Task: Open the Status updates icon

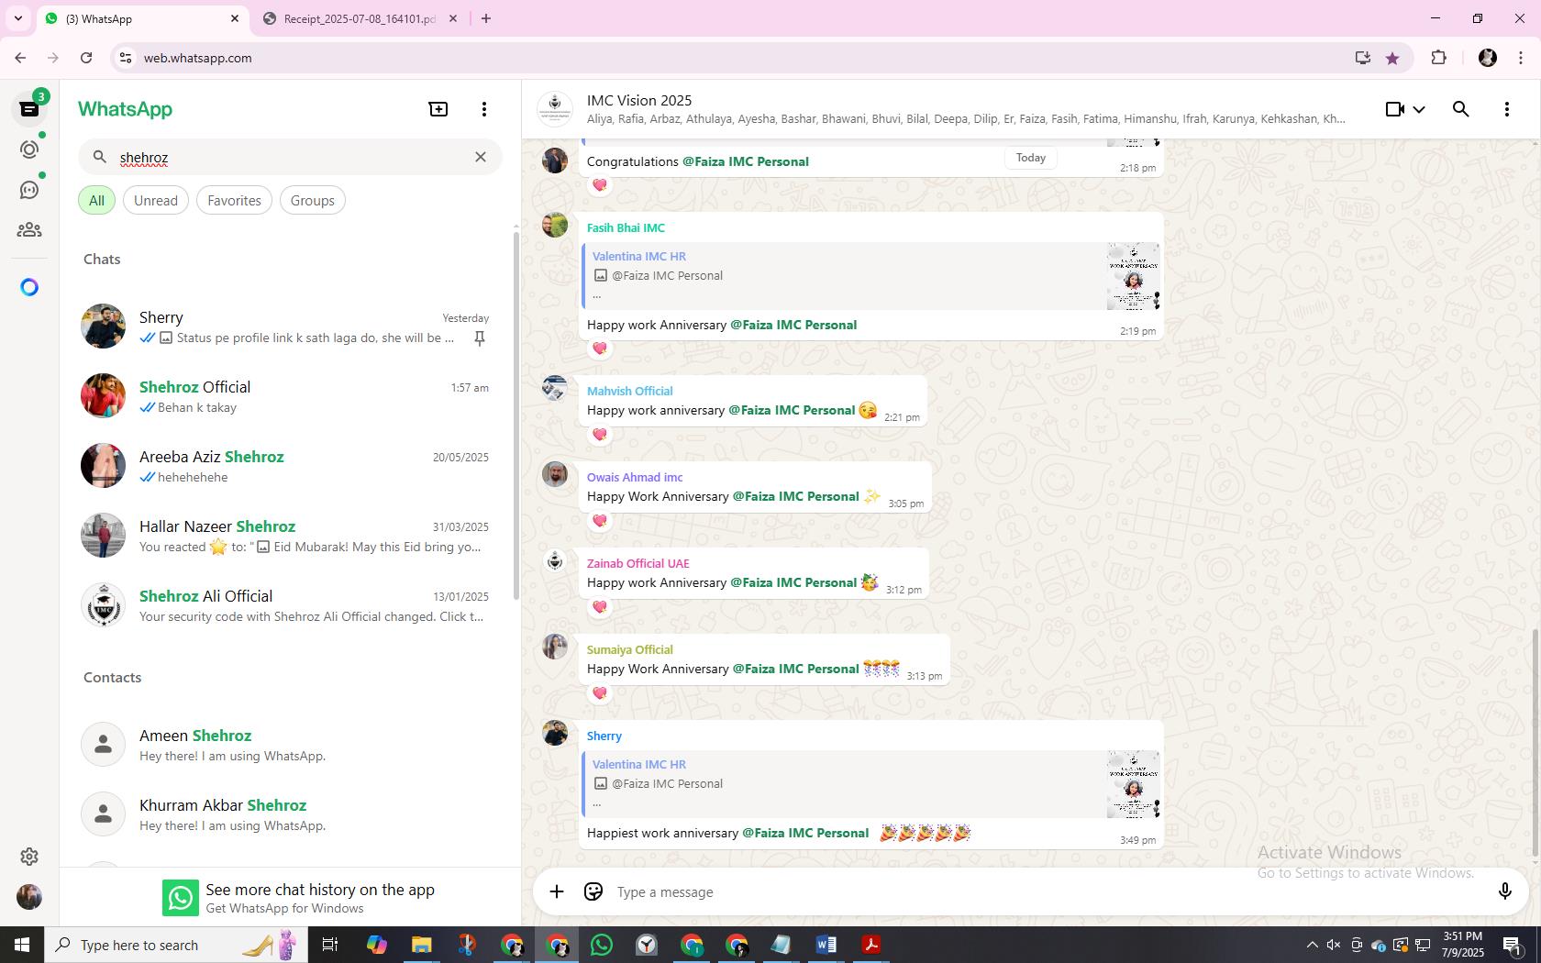Action: tap(29, 149)
